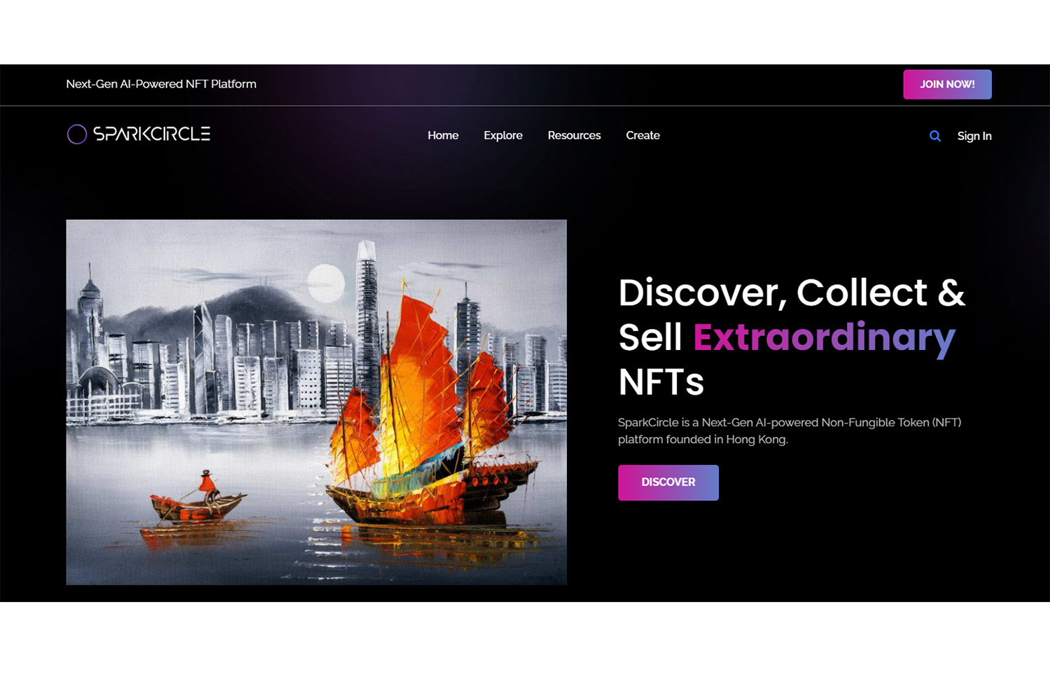Viewport: 1050px width, 700px height.
Task: Click the word Sell in the headline
Action: 650,337
